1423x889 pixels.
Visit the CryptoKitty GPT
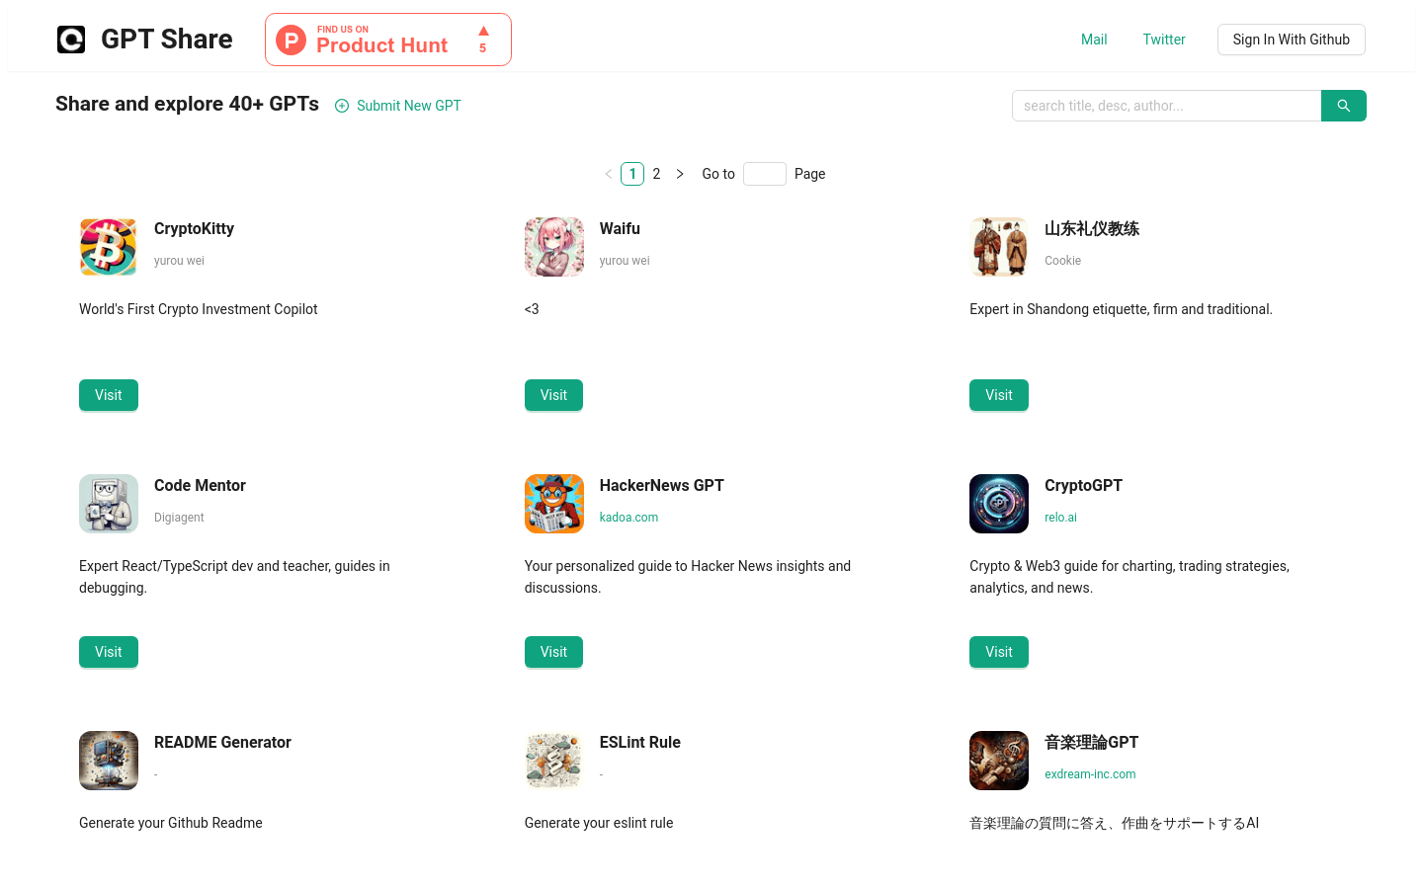click(x=109, y=395)
